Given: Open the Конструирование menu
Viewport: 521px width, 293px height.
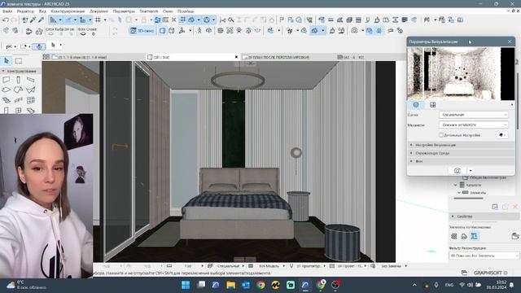Looking at the screenshot, I should pos(68,11).
